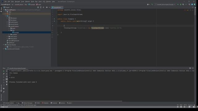Open Services tool window
Image resolution: width=198 pixels, height=111 pixels.
point(62,103)
